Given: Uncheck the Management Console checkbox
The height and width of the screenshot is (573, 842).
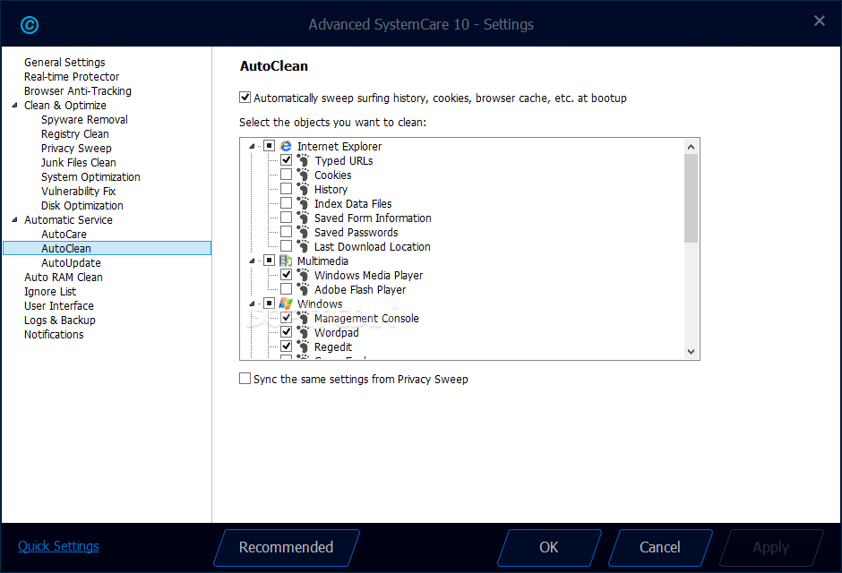Looking at the screenshot, I should tap(287, 318).
